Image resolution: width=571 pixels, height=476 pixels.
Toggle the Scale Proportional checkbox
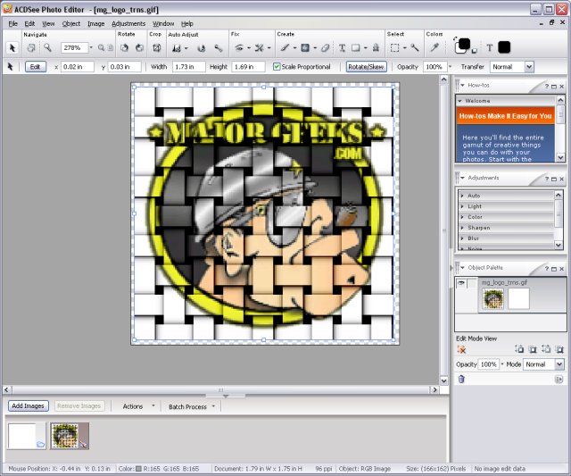click(277, 67)
